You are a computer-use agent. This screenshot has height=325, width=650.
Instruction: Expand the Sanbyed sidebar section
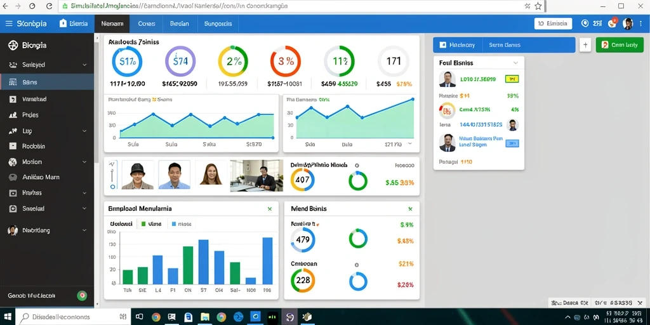point(84,65)
